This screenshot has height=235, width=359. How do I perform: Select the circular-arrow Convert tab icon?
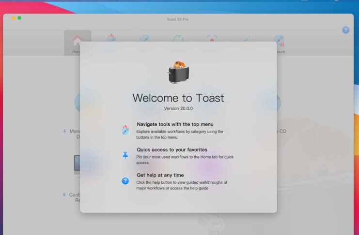(x=178, y=38)
